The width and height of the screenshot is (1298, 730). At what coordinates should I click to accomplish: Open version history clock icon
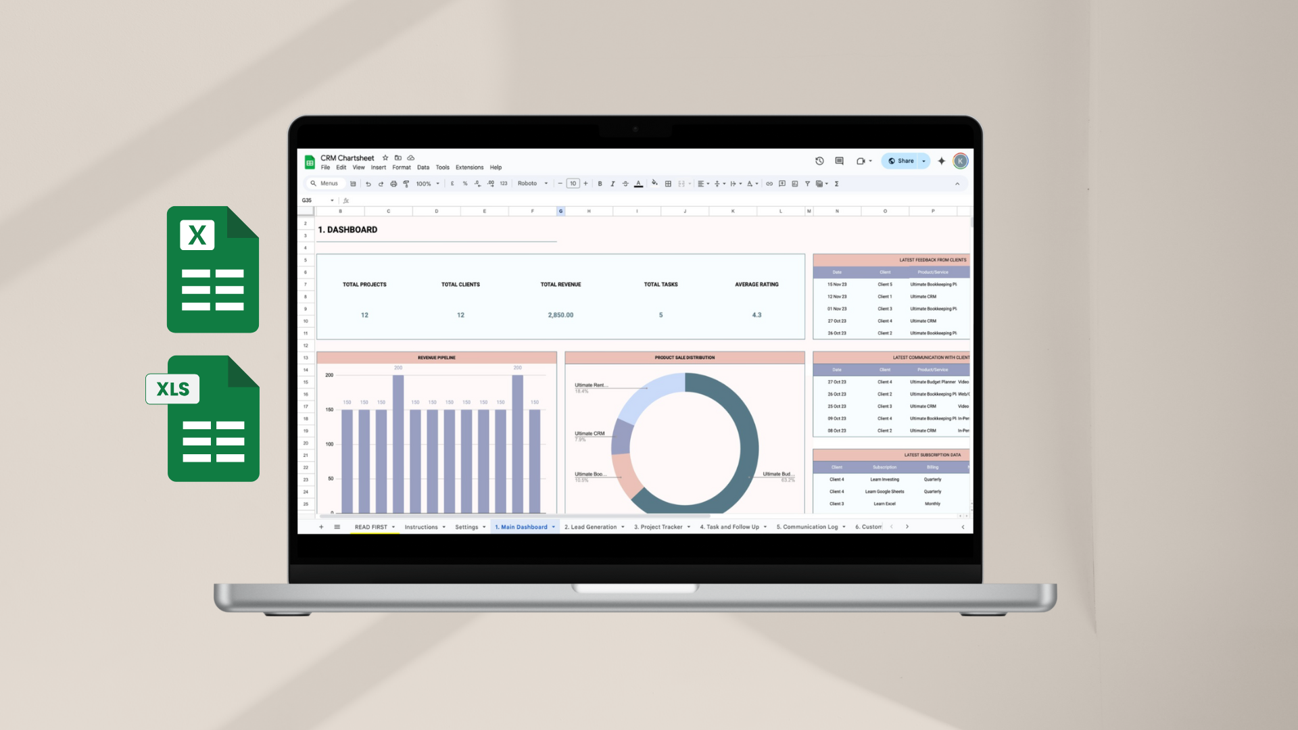(819, 161)
